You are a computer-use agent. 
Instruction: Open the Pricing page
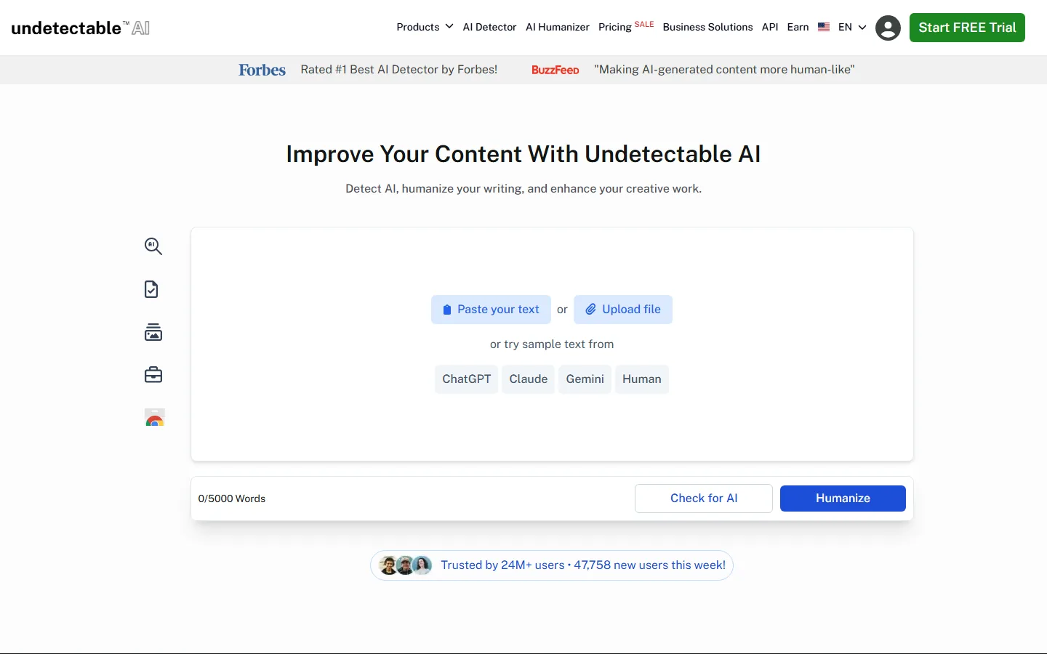click(x=625, y=27)
